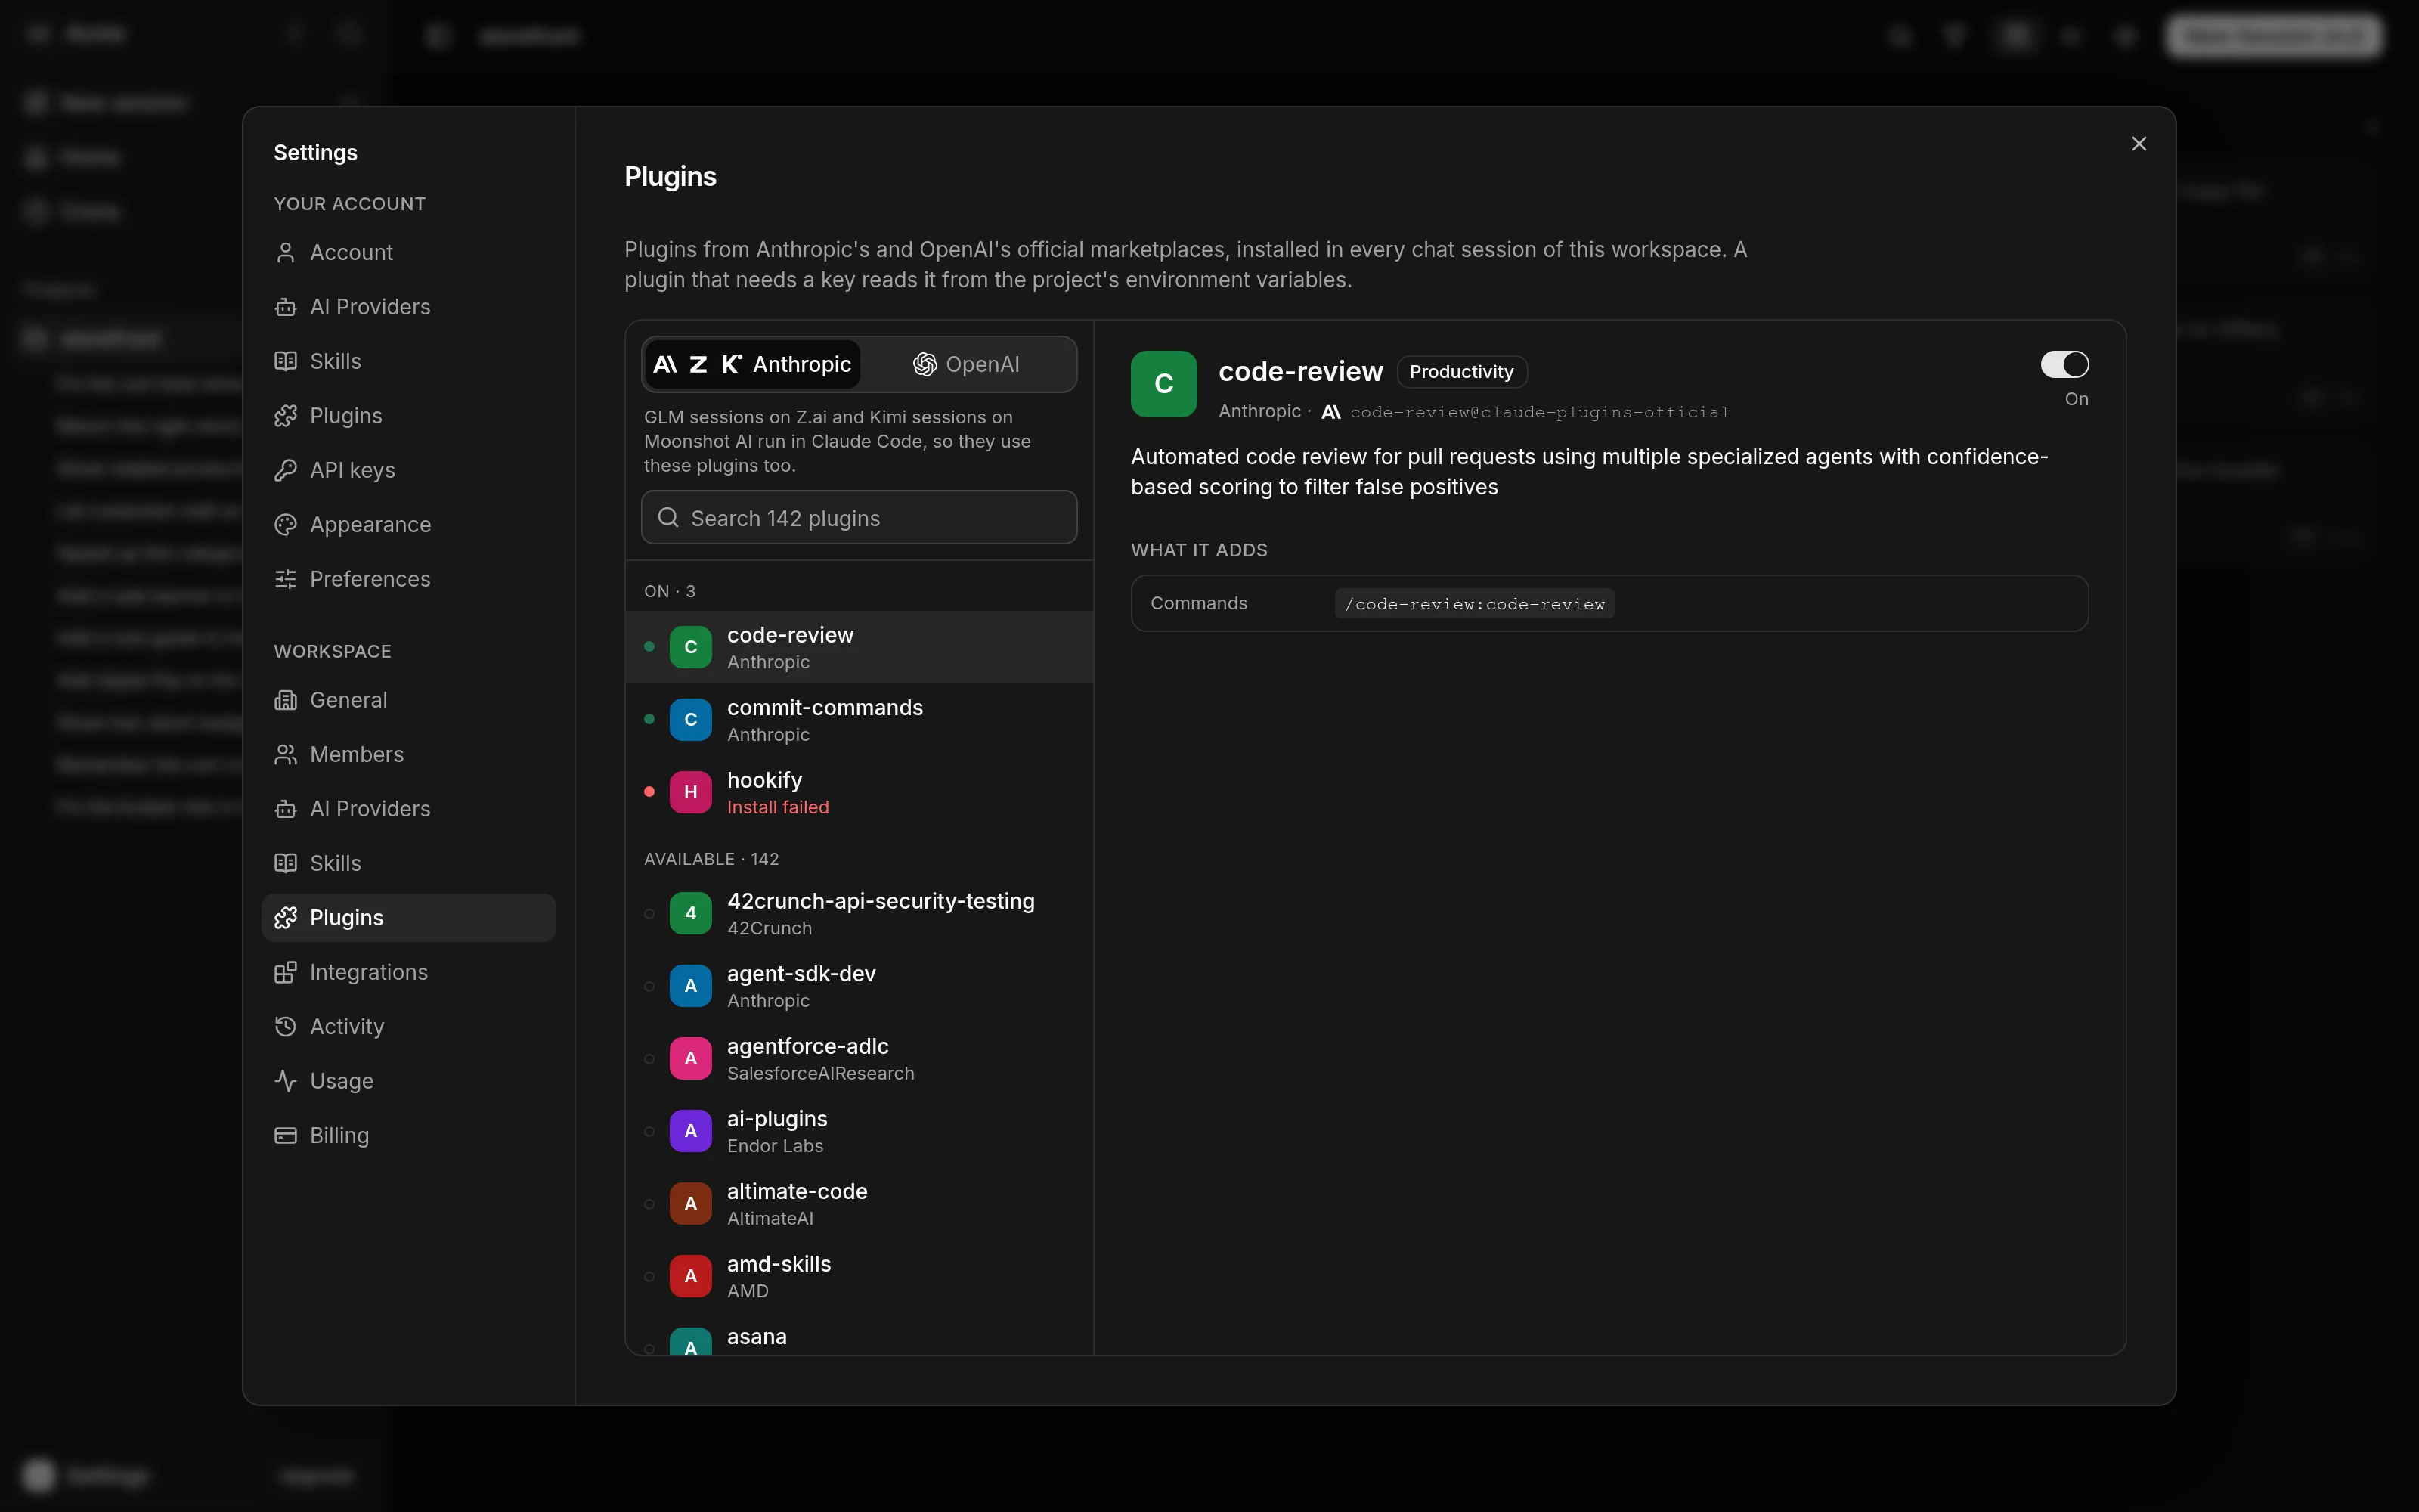Open the Integrations settings page
Screen dimensions: 2419x1512
408,972
